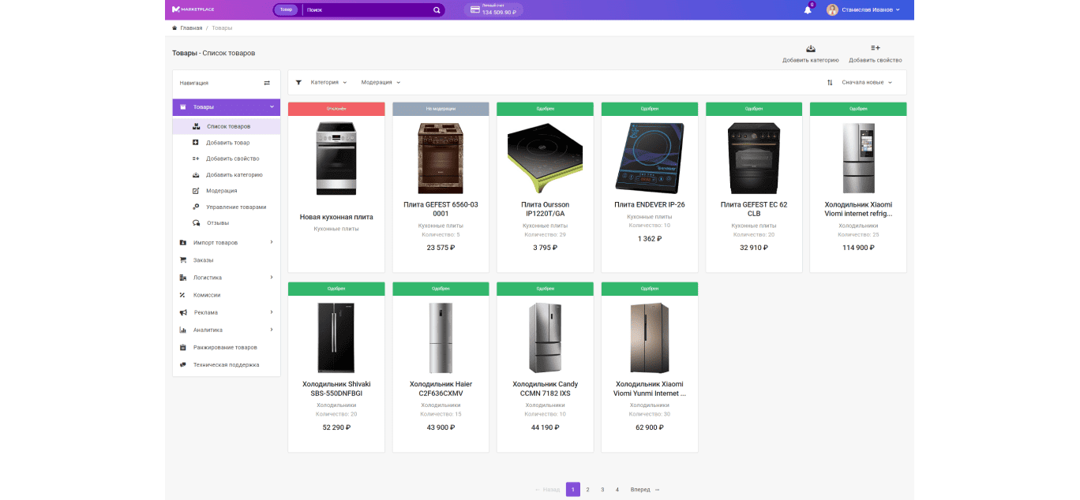Click the 43 900 ₽ price
The width and height of the screenshot is (1080, 500).
pos(441,427)
